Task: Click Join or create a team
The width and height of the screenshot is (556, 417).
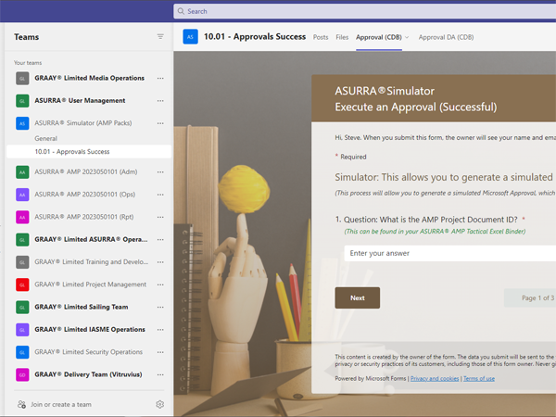Action: click(61, 404)
